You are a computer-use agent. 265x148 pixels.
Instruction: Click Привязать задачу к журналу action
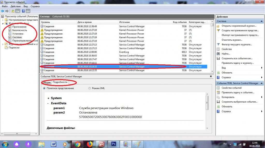pyautogui.click(x=238, y=63)
